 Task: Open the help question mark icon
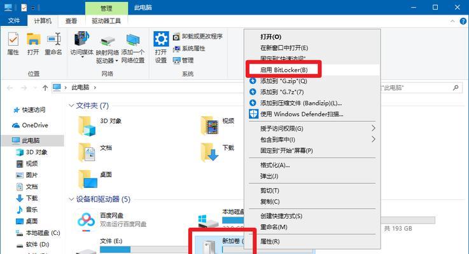(x=463, y=21)
